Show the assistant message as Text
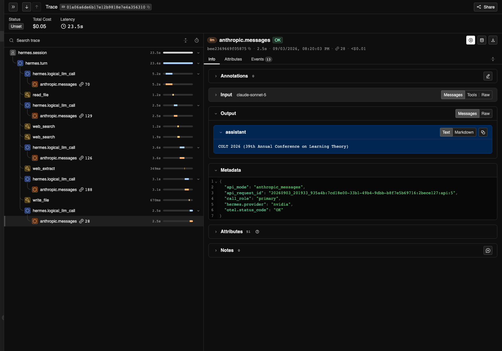 446,132
